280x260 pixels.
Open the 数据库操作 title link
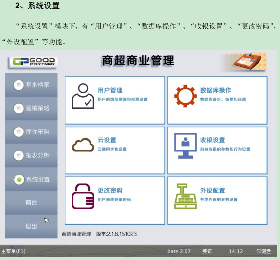click(216, 90)
